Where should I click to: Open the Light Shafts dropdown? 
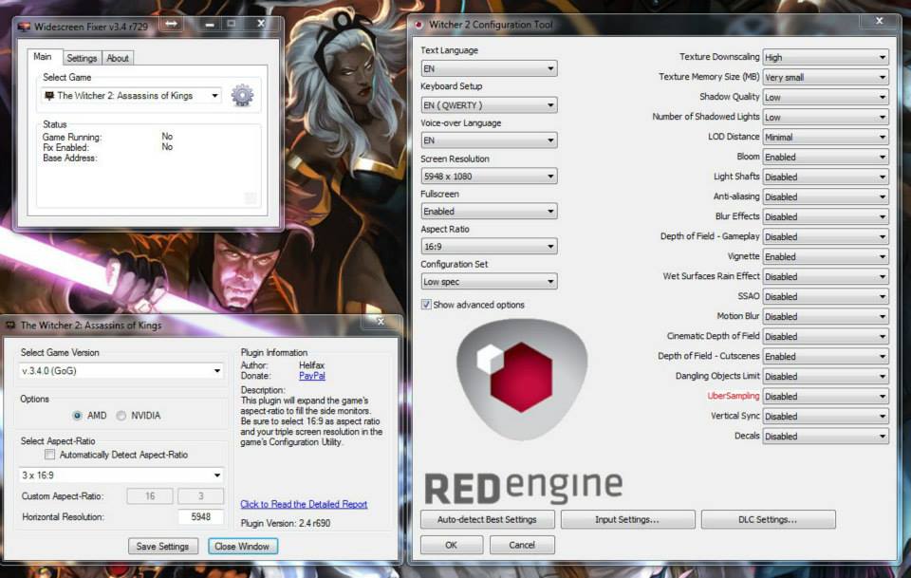point(826,177)
